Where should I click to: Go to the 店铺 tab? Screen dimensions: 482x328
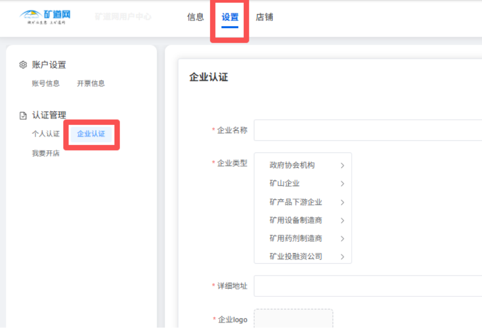point(264,17)
